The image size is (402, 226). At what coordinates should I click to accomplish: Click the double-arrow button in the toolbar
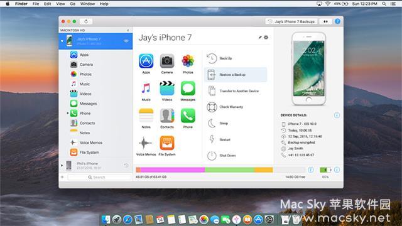tap(325, 21)
